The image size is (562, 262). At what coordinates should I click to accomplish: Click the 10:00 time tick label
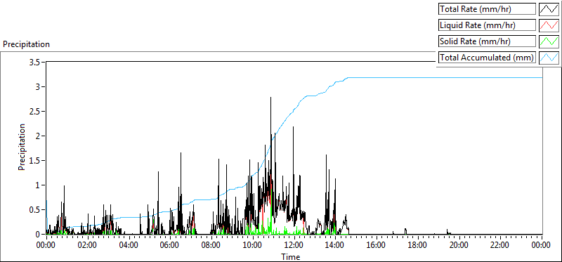[x=253, y=246]
